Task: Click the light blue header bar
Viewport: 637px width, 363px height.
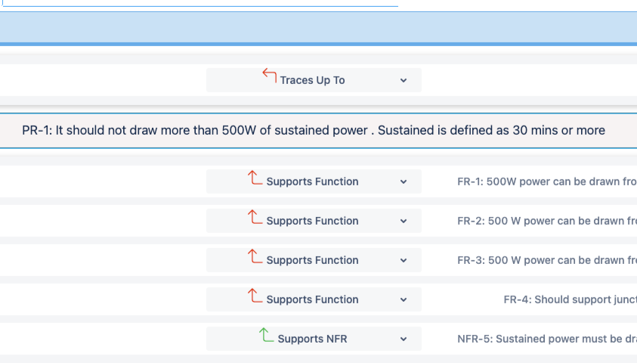Action: click(x=318, y=28)
